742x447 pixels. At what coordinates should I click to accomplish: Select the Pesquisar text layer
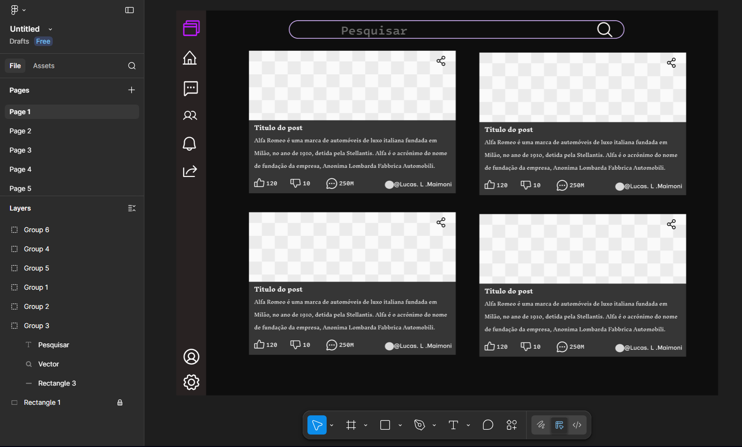(72, 345)
